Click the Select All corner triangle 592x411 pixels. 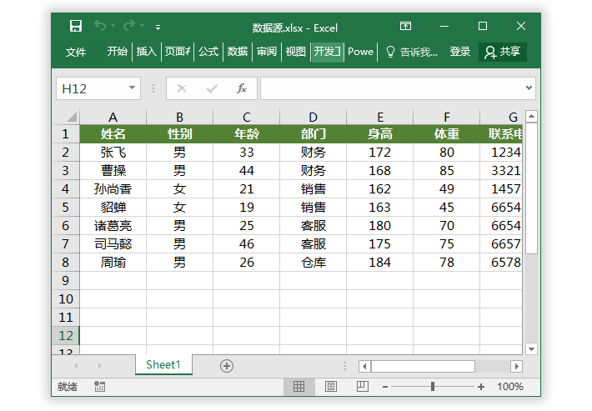[x=71, y=117]
